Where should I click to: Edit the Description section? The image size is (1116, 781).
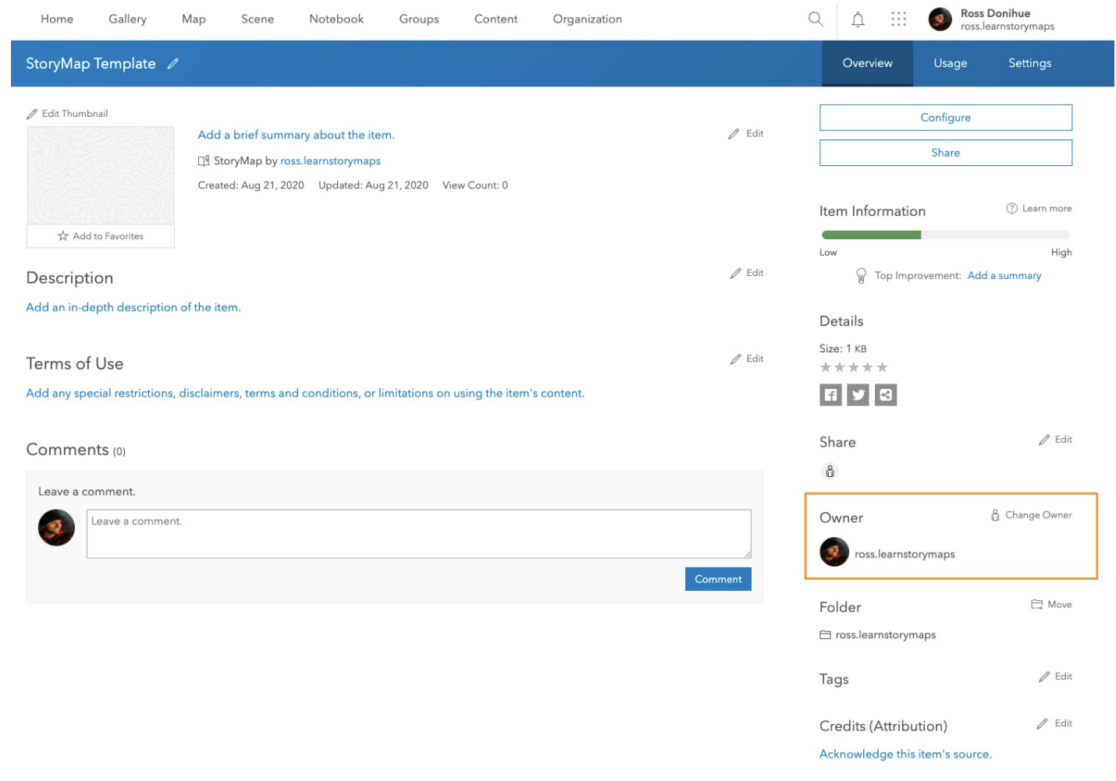tap(746, 274)
